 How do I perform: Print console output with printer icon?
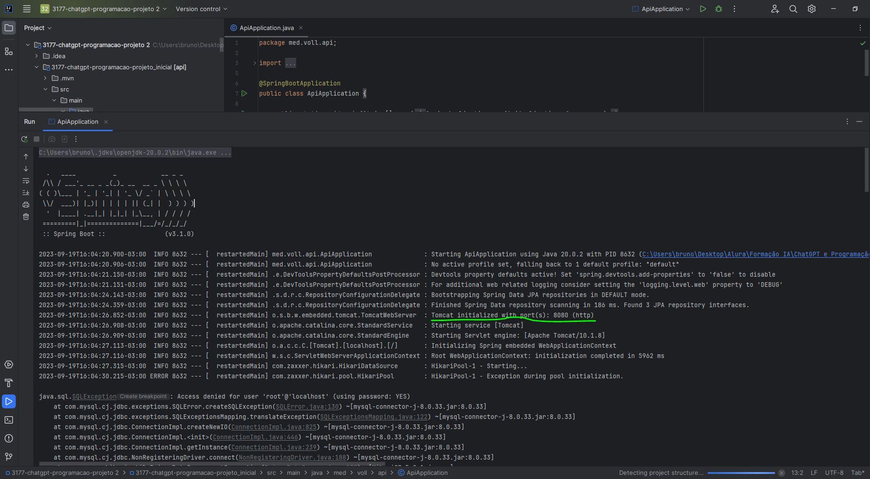click(x=26, y=205)
